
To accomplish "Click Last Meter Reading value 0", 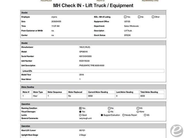I will 117,96.
